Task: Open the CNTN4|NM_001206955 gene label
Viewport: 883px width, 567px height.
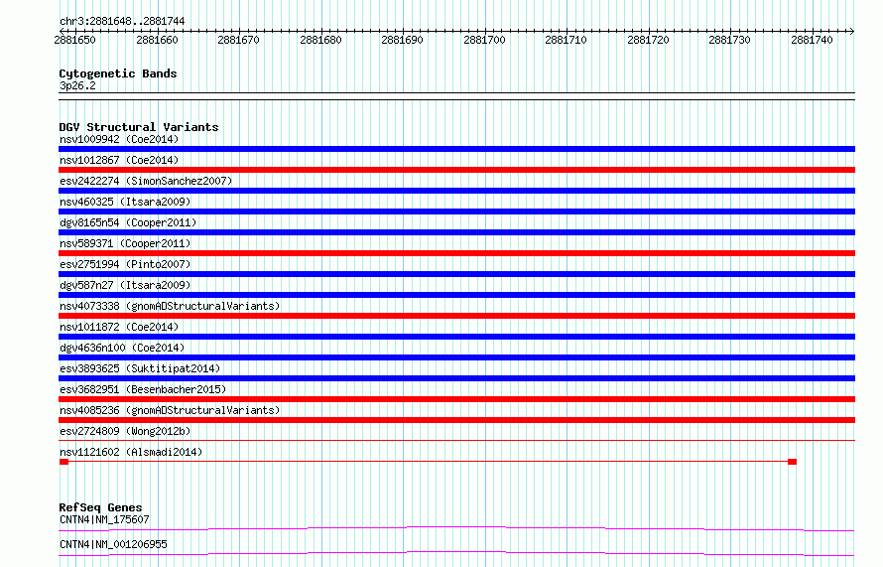Action: click(113, 544)
